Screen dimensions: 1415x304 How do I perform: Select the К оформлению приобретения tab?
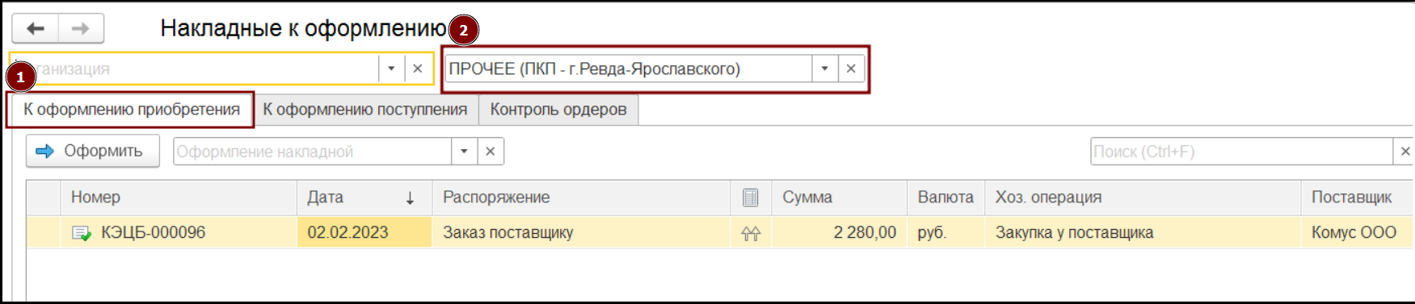pos(132,110)
